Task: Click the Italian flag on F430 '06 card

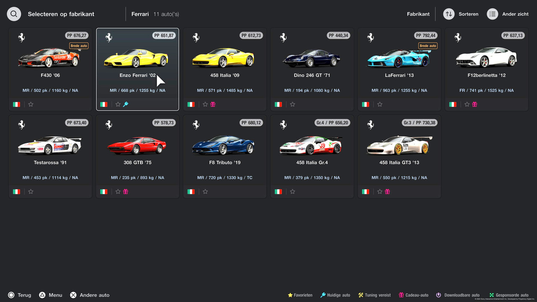Action: point(16,104)
